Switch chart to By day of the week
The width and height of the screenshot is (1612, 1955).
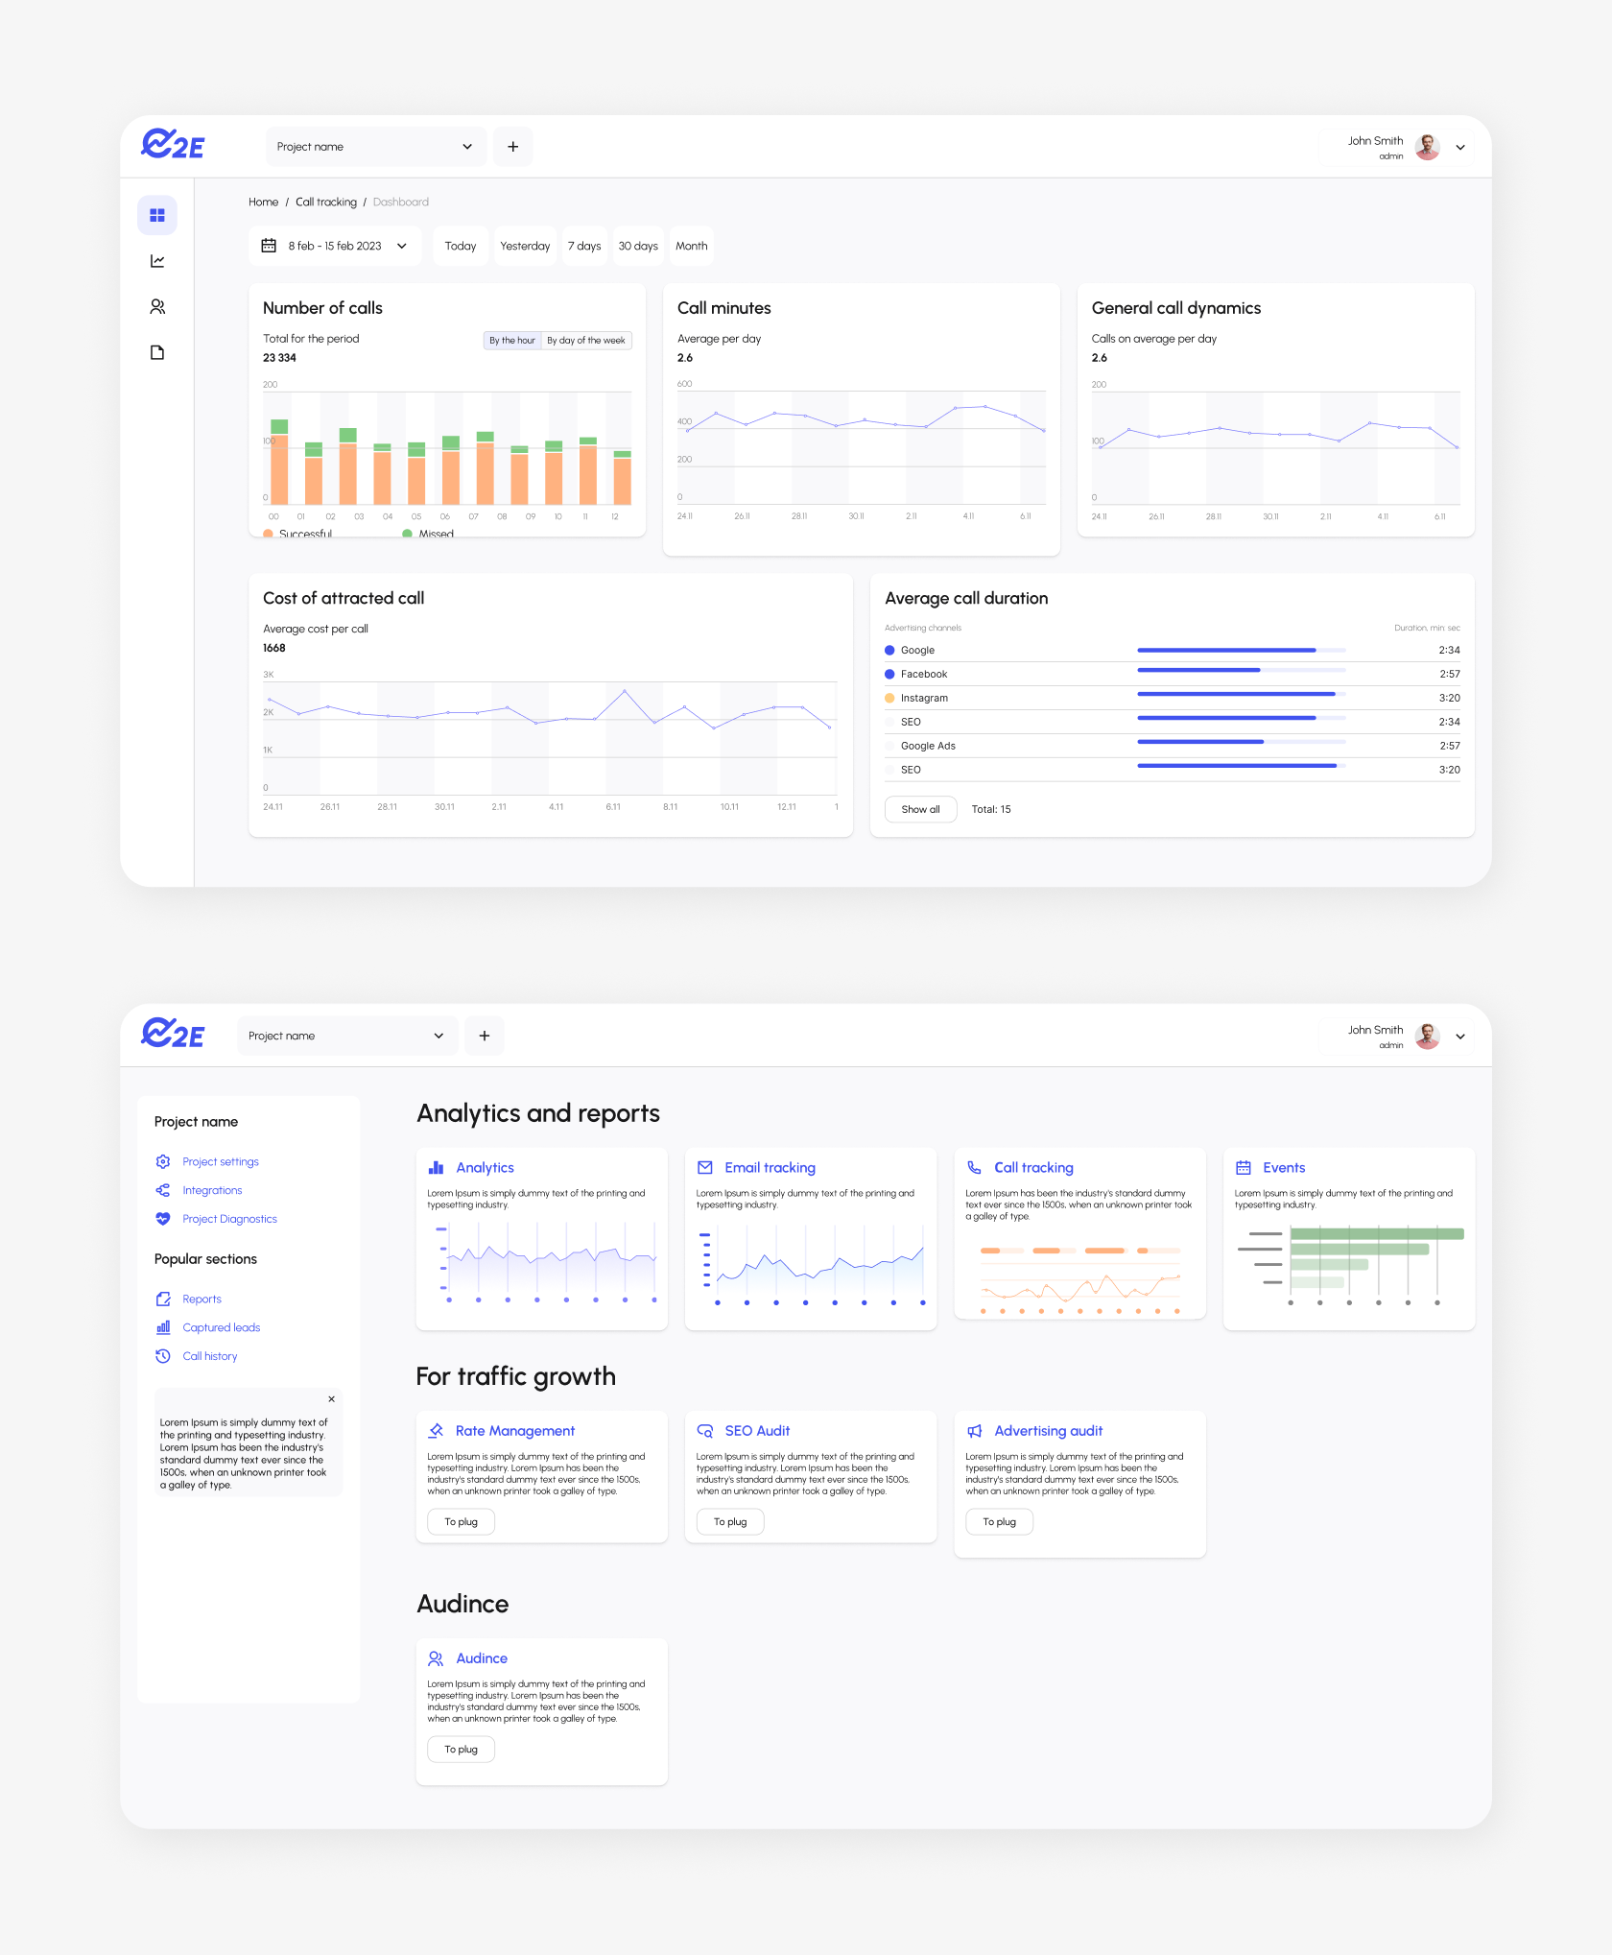pos(585,341)
